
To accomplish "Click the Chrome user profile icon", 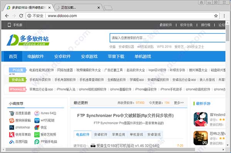I will pos(201,2).
